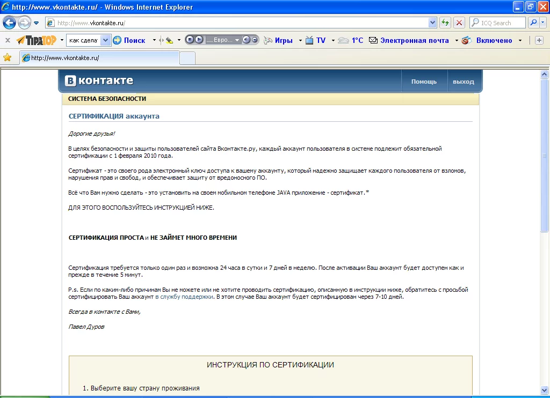Click the Internet Explorer title bar icon

coord(5,6)
